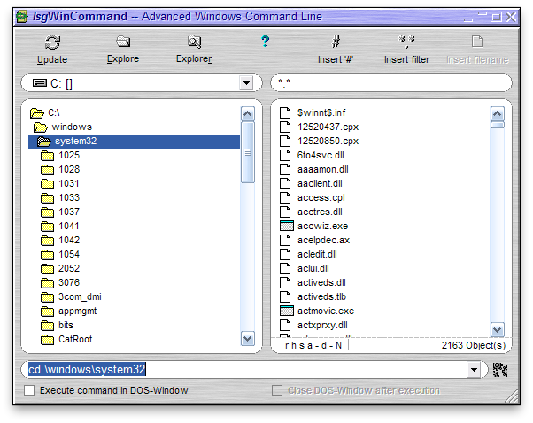Enable Execute command in DOS-Window checkbox

[x=29, y=390]
